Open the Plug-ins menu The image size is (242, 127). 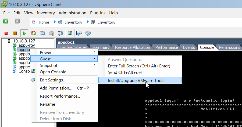click(x=98, y=13)
